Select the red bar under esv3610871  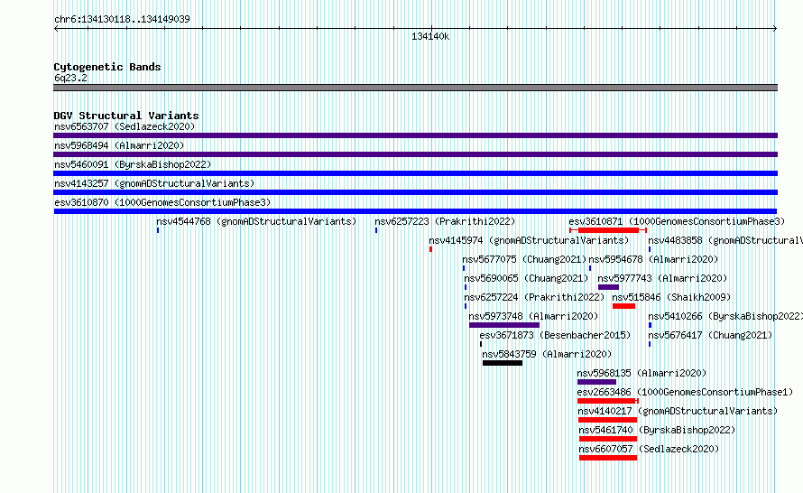(608, 230)
